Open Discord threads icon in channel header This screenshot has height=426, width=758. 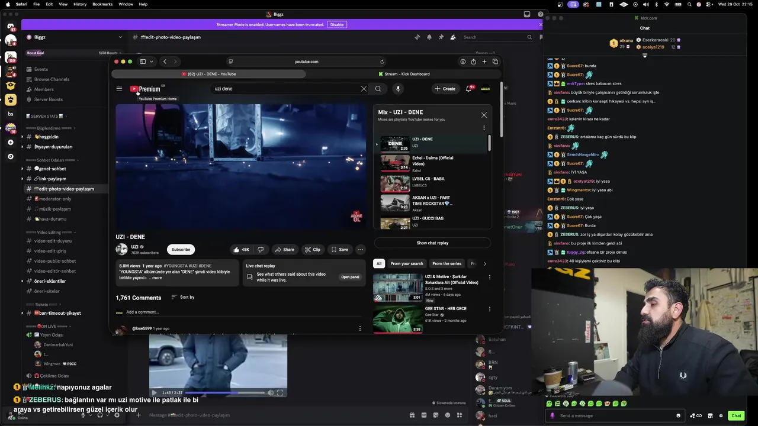tap(417, 37)
